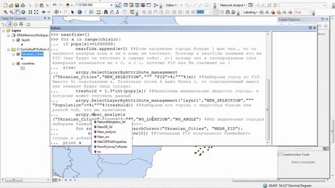335x188 pixels.
Task: Click the Fixed Zoom In icon
Action: [x=30, y=12]
